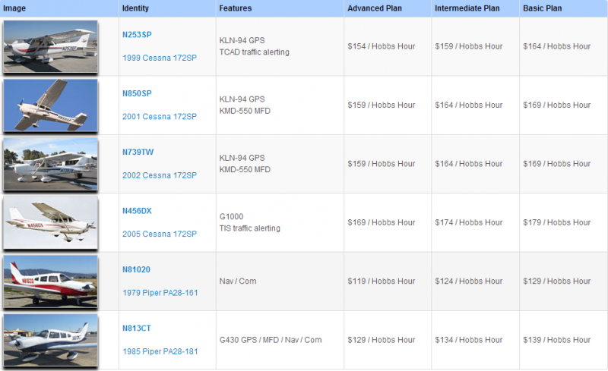Click the N850SP tail number link
This screenshot has width=608, height=371.
click(x=137, y=93)
